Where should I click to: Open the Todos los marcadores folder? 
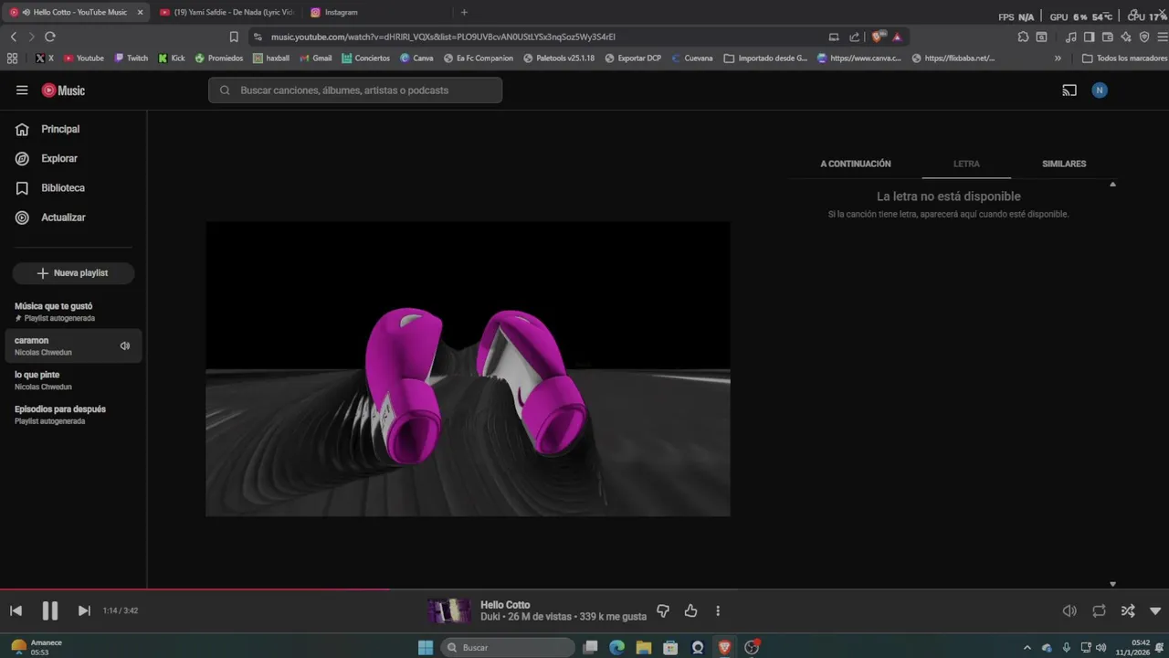click(x=1124, y=58)
